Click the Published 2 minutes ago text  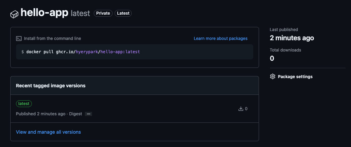pos(40,114)
